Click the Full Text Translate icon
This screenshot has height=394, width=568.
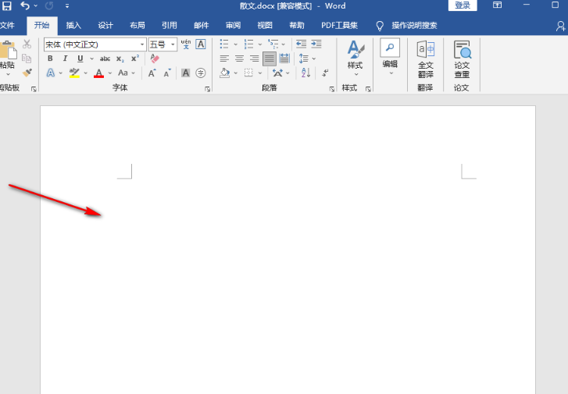point(425,59)
